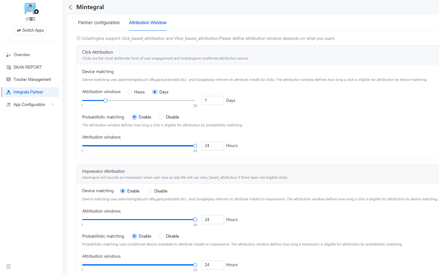The width and height of the screenshot is (439, 274).
Task: Switch to the Partner configuration tab
Action: [x=99, y=23]
